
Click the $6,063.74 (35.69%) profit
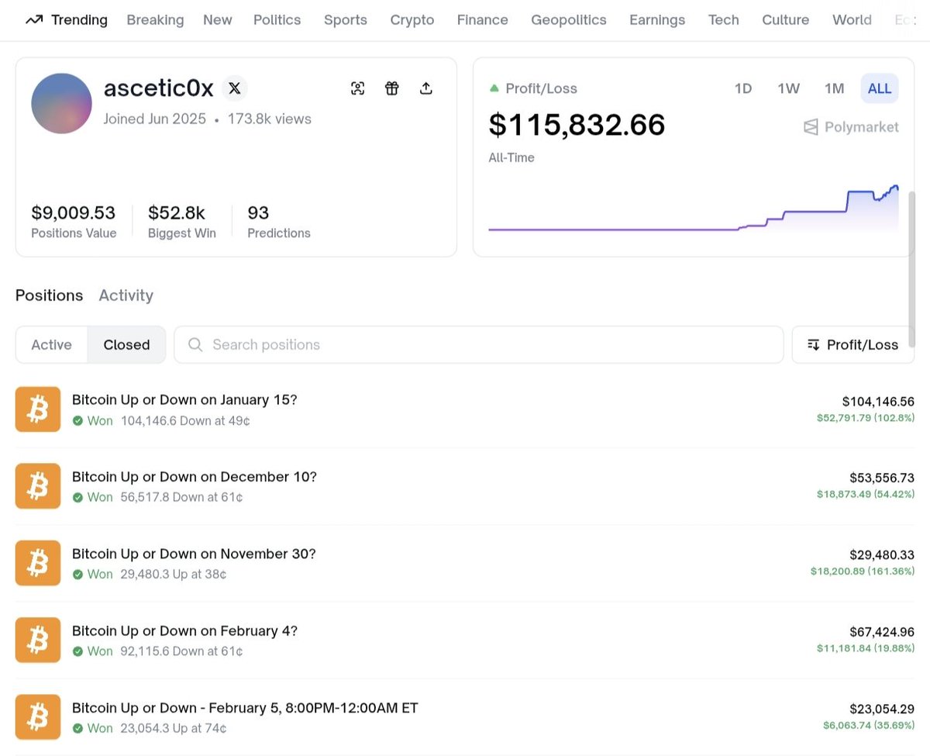(x=869, y=725)
